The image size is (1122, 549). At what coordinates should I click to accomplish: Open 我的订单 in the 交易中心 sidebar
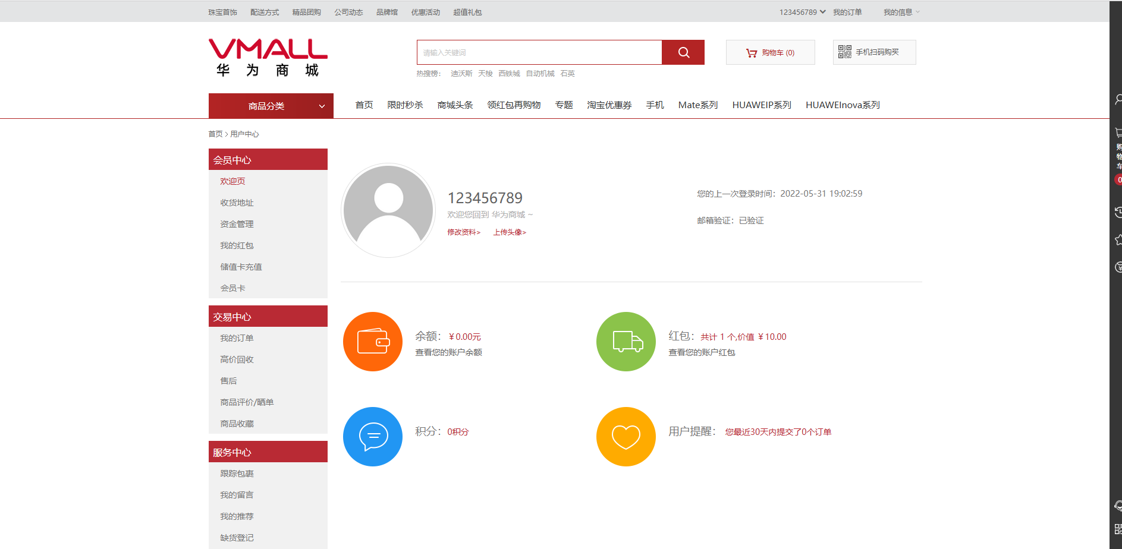[237, 338]
